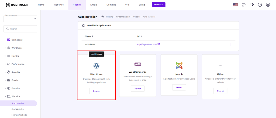Open the Website name dropdown
The width and height of the screenshot is (276, 118).
(20, 19)
